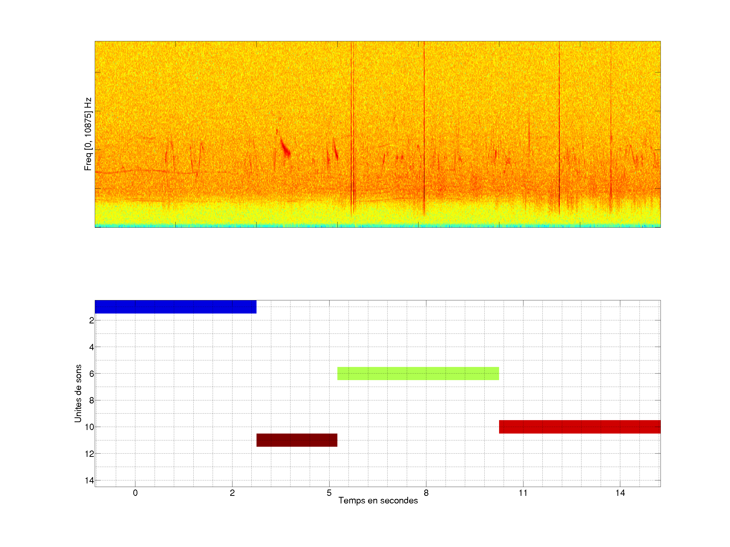Click y-axis tick label 2
The image size is (730, 547).
tap(92, 321)
